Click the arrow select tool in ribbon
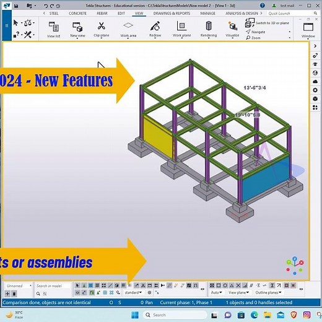The image size is (322, 322). tap(15, 23)
